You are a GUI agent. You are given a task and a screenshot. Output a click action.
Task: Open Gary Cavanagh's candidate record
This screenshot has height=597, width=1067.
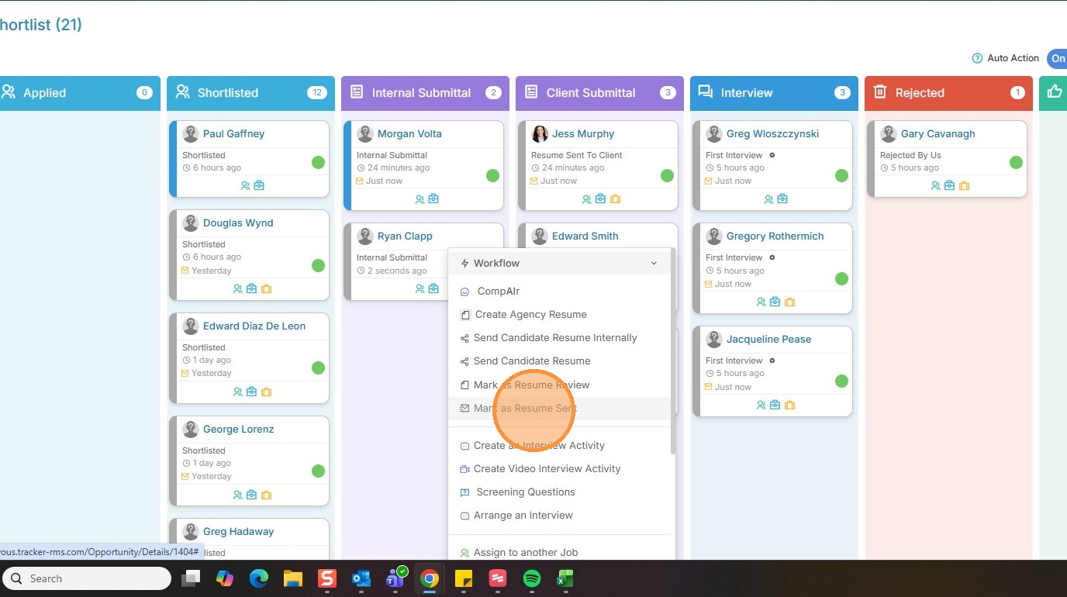point(938,134)
